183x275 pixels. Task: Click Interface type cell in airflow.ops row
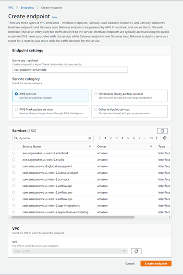pos(164,199)
